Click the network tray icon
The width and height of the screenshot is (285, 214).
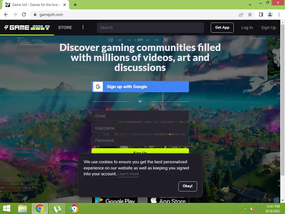259,209
